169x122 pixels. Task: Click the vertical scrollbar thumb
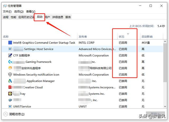165,63
